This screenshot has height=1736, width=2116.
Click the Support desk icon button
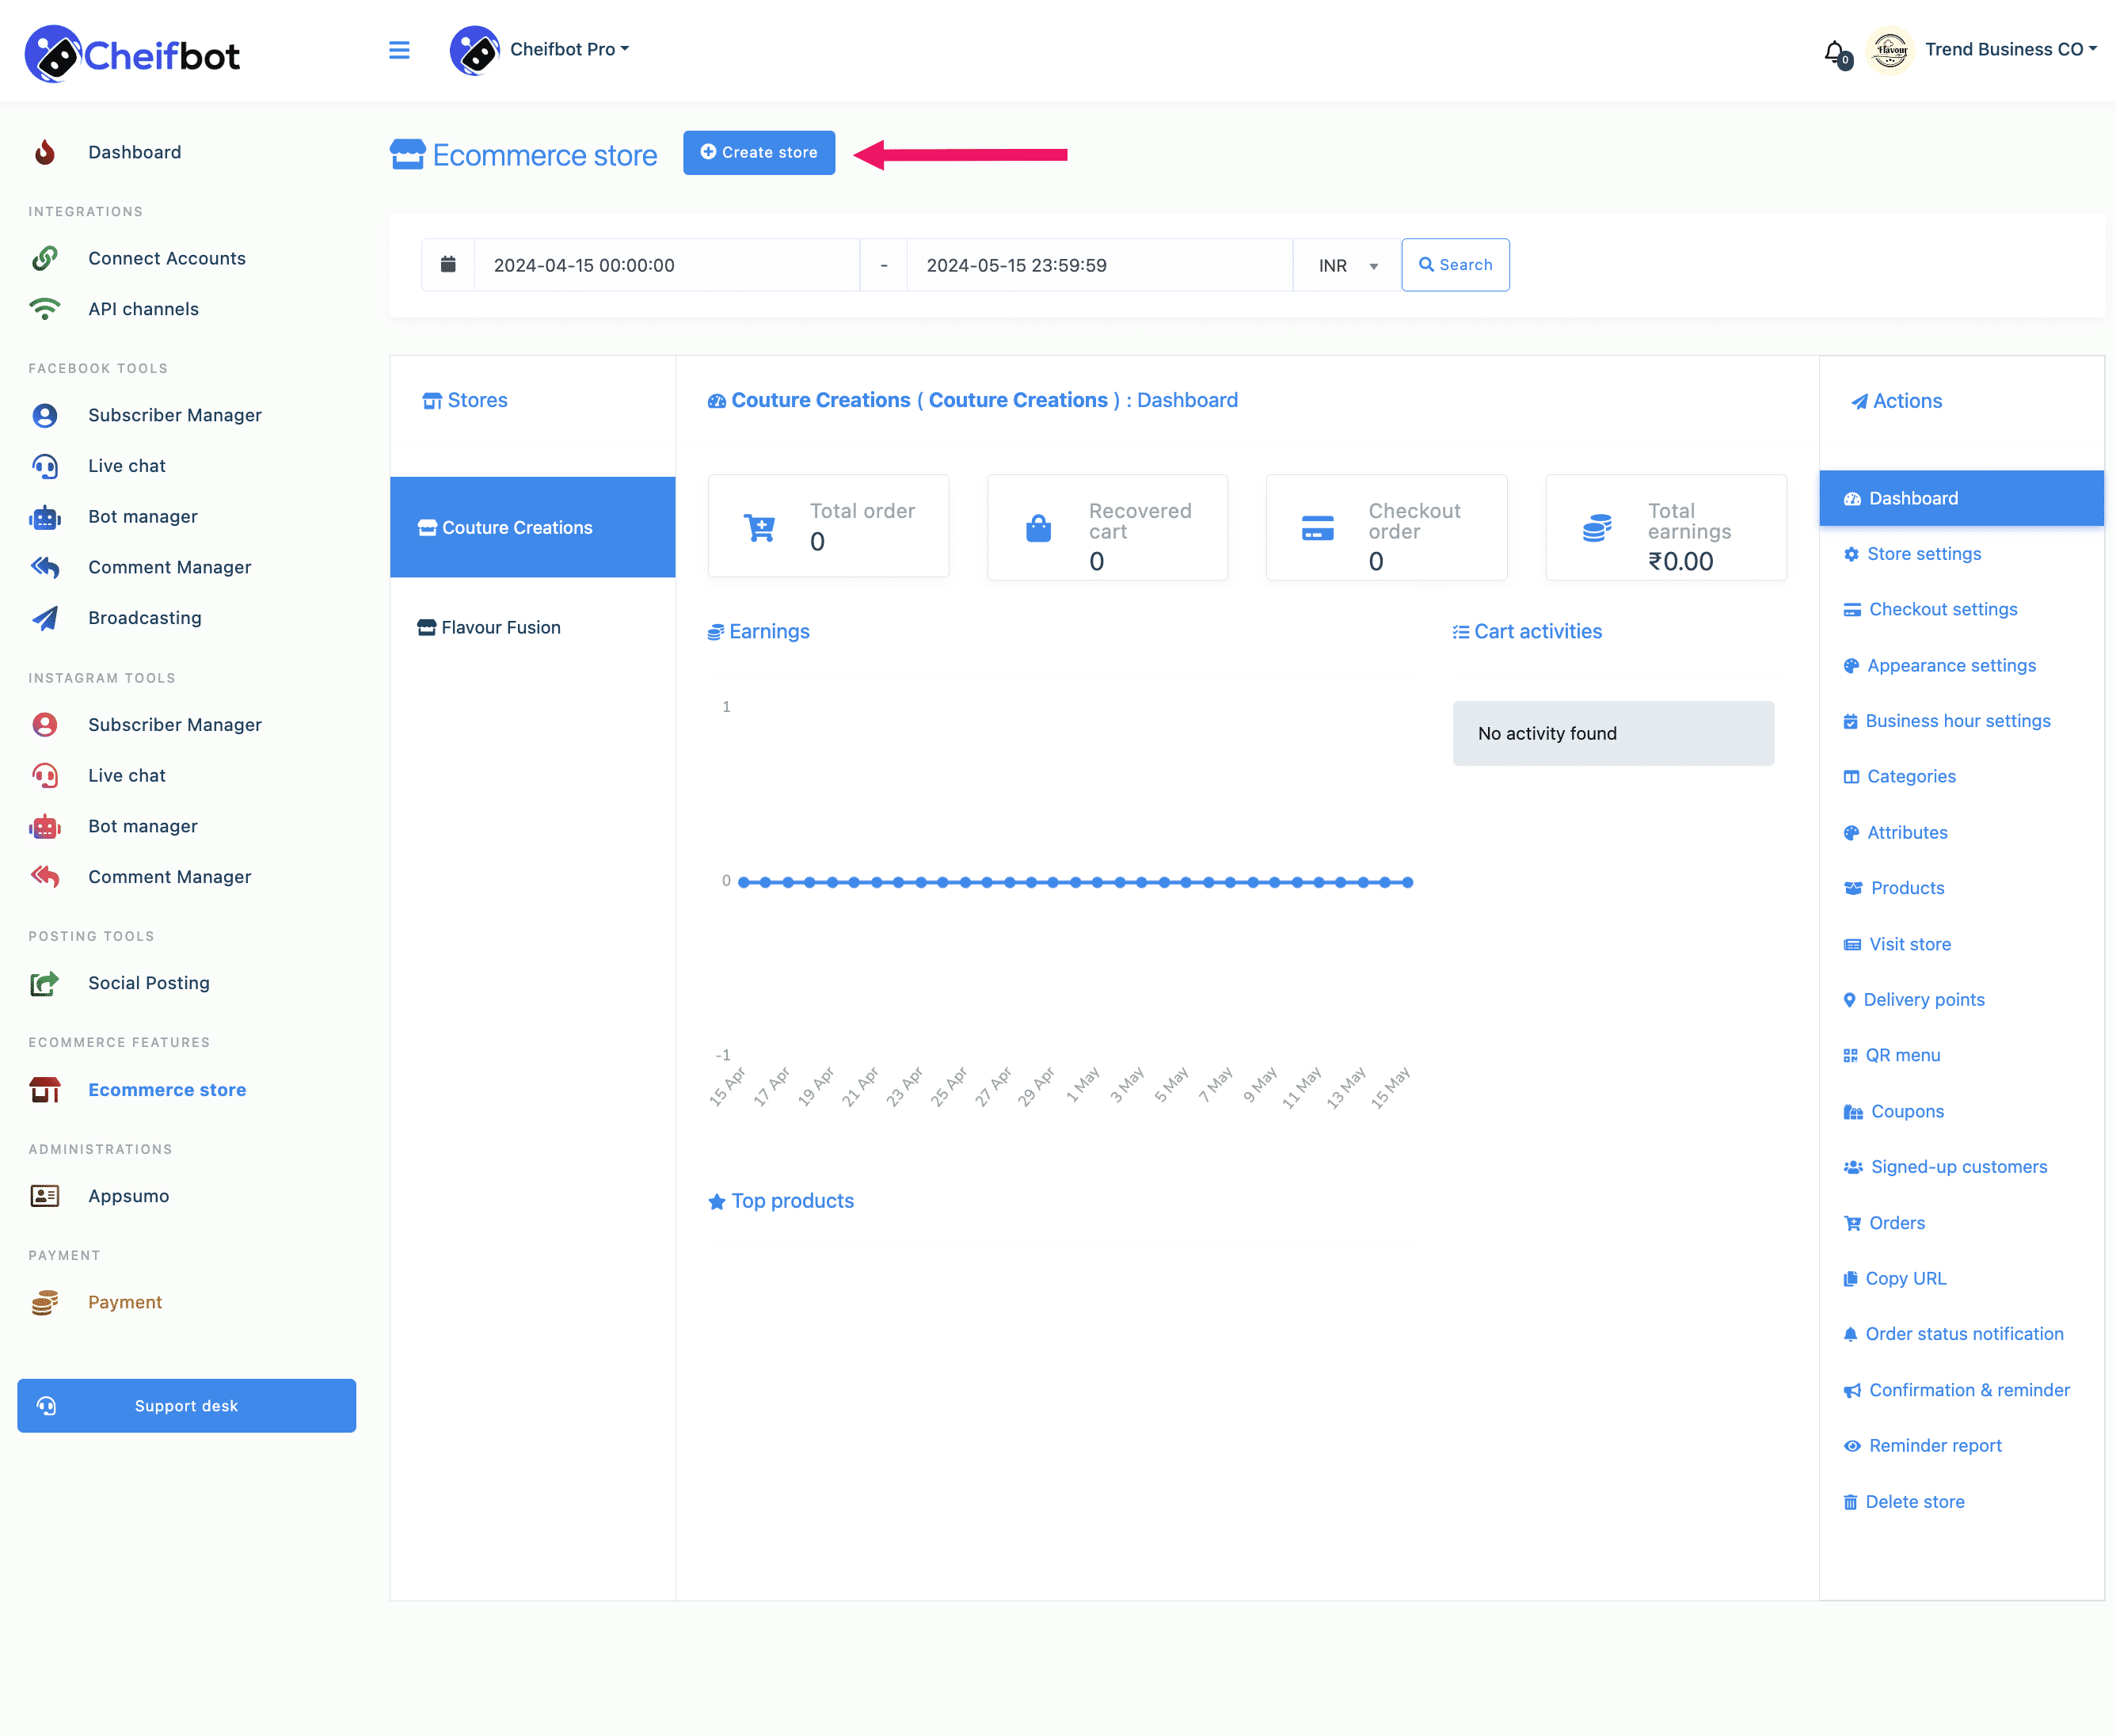[48, 1404]
